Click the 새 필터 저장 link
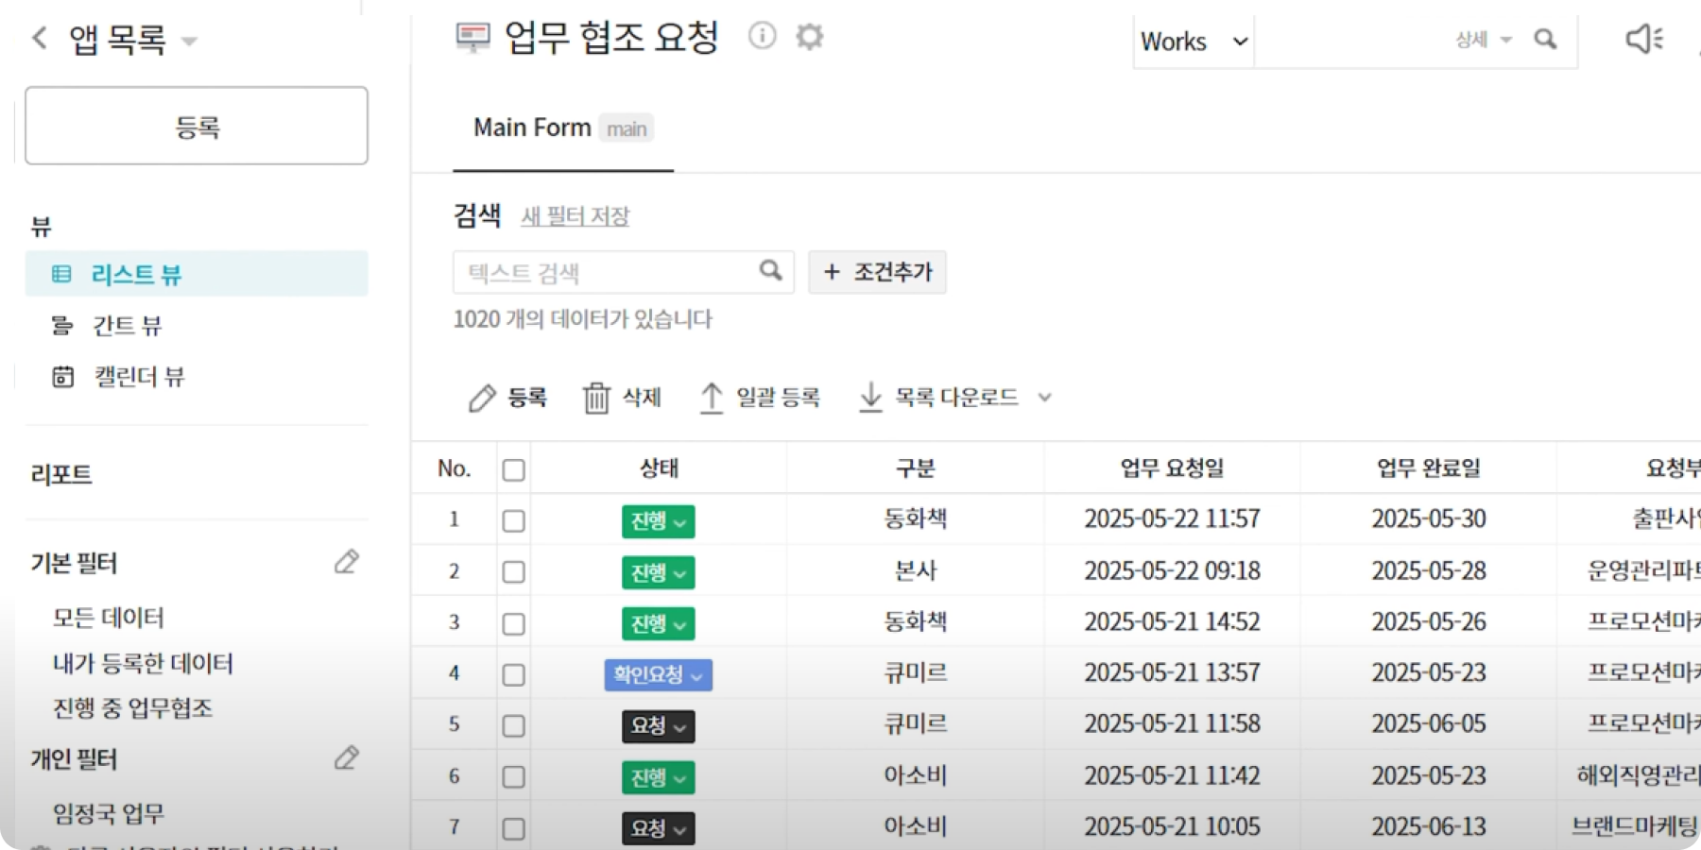Viewport: 1701px width, 850px height. point(575,216)
